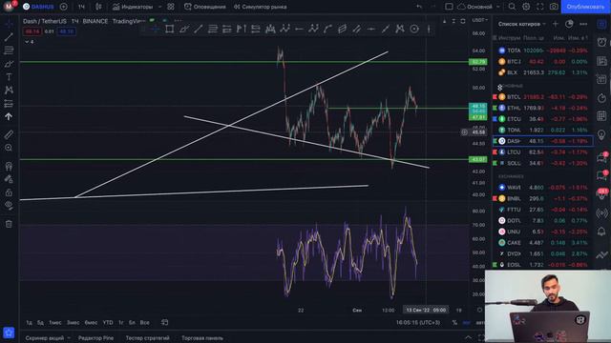
Task: Set the 5д time range
Action: pos(40,322)
